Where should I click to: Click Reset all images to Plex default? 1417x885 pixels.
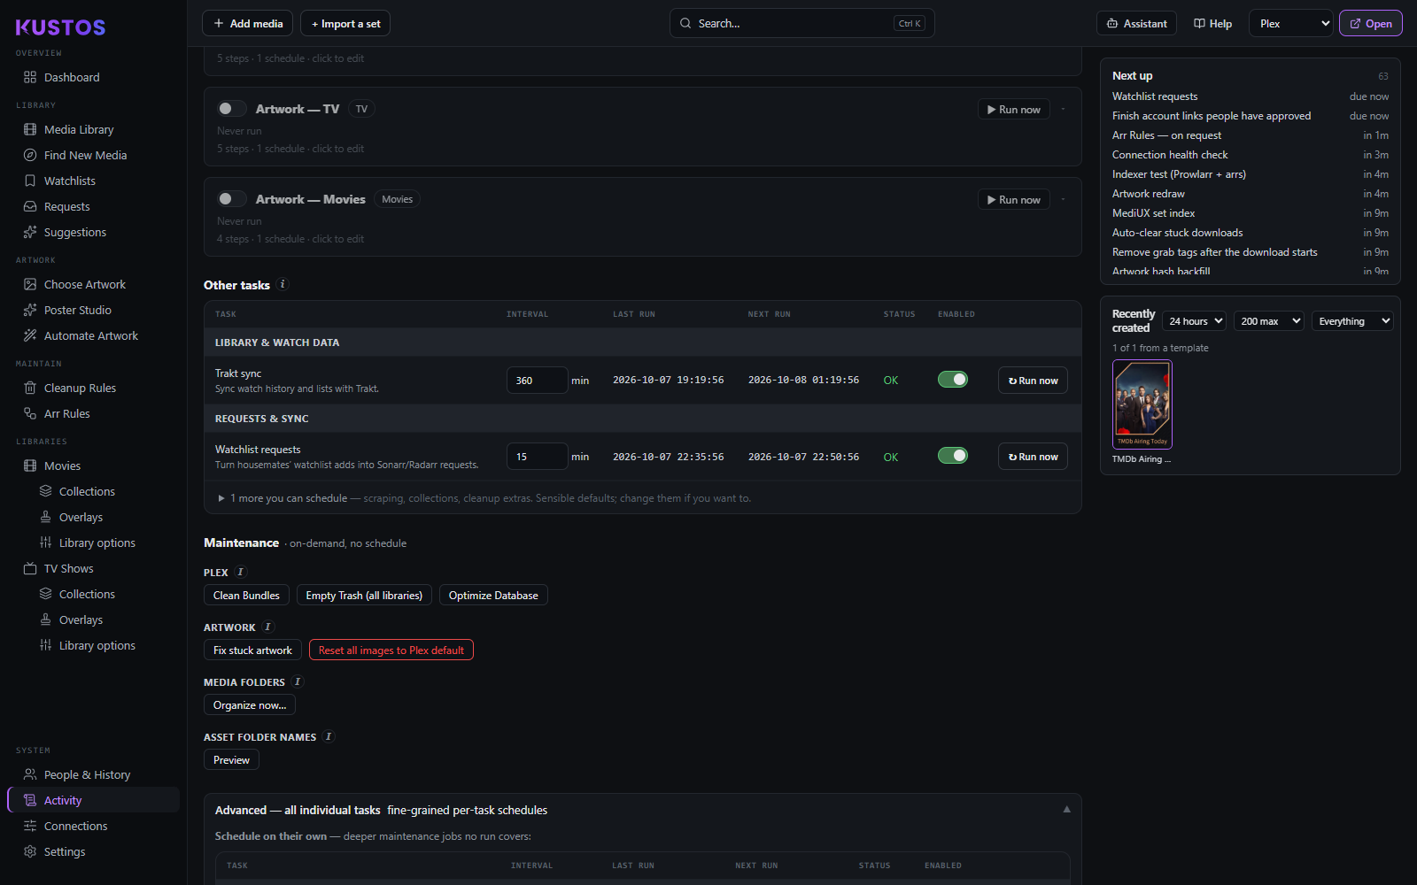[391, 650]
